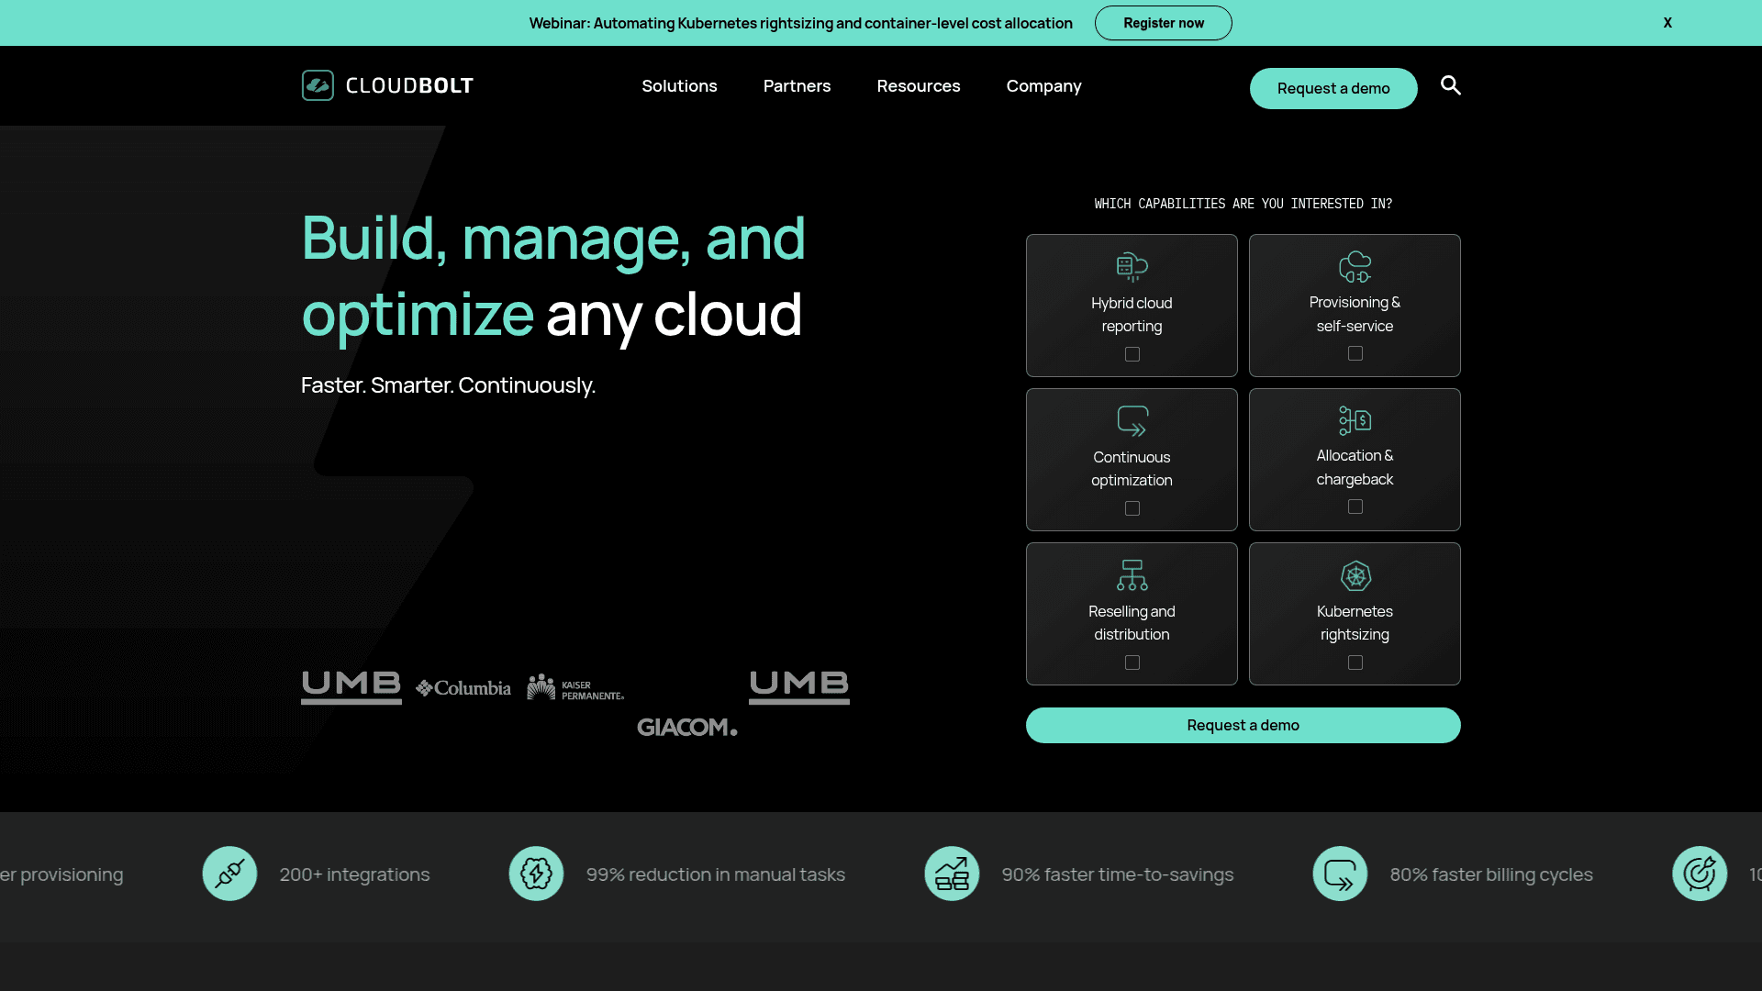Click the Register now button
1762x991 pixels.
(1163, 23)
